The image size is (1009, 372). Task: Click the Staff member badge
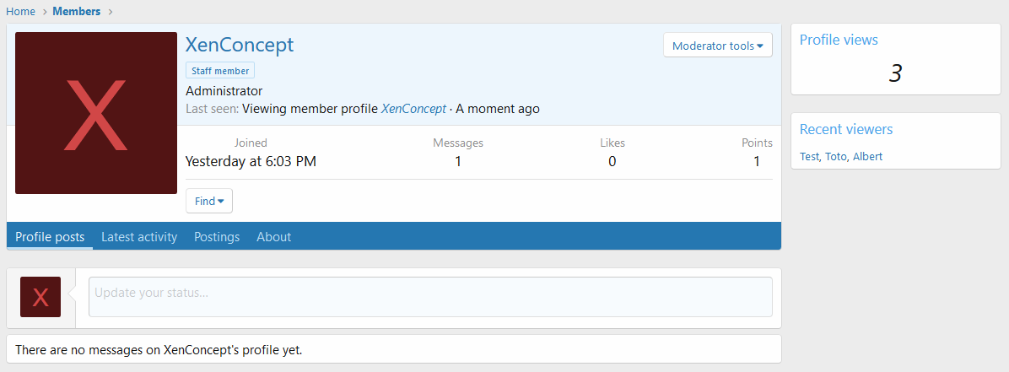tap(220, 71)
